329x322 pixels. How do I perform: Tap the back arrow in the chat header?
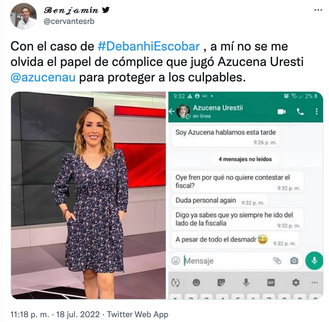click(x=172, y=111)
